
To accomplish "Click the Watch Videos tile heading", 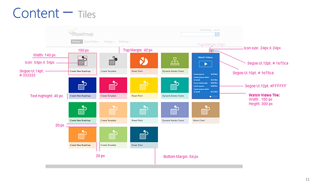I will click(x=205, y=57).
